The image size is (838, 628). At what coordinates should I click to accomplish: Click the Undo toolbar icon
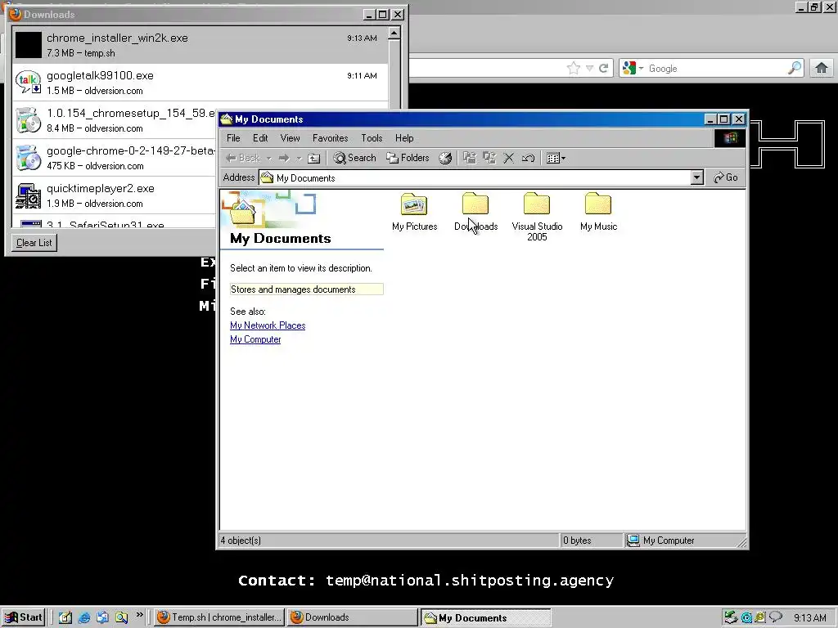[528, 158]
